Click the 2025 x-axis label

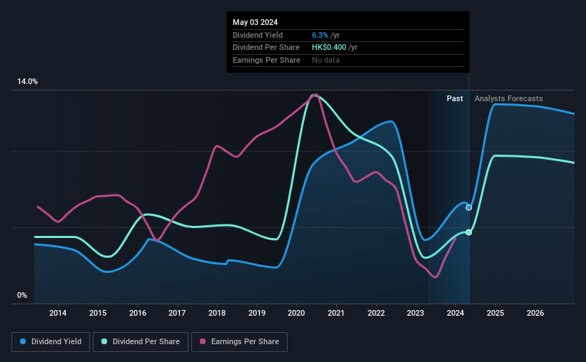click(495, 313)
